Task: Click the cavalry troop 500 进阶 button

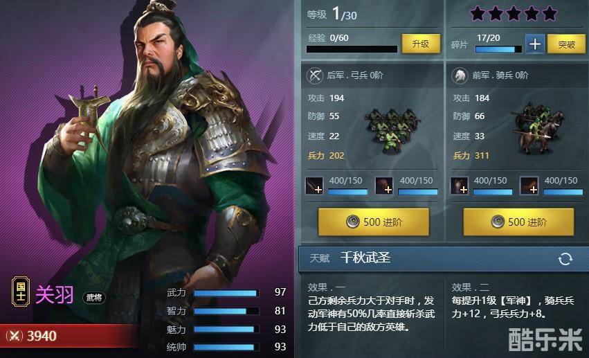Action: pyautogui.click(x=518, y=222)
